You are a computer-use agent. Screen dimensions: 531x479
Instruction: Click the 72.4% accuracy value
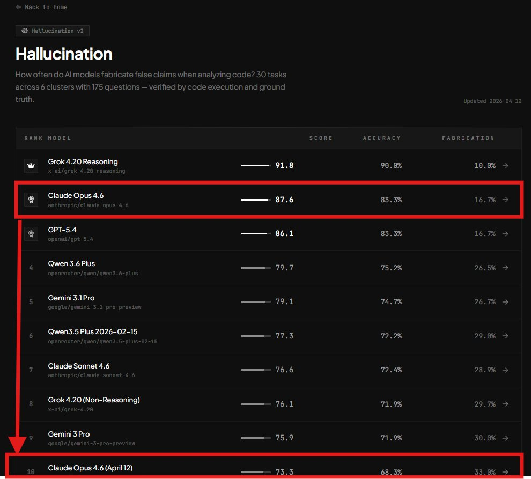click(391, 370)
